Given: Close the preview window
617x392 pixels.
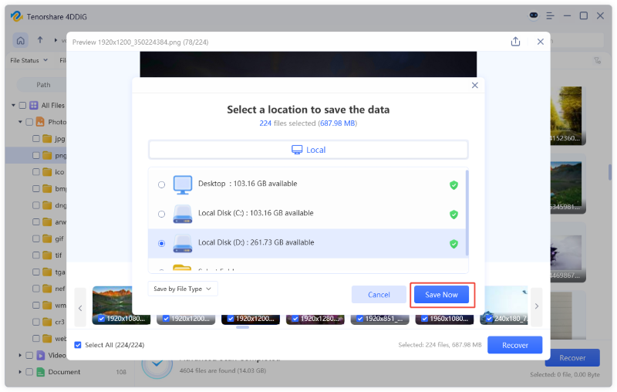Looking at the screenshot, I should click(541, 42).
